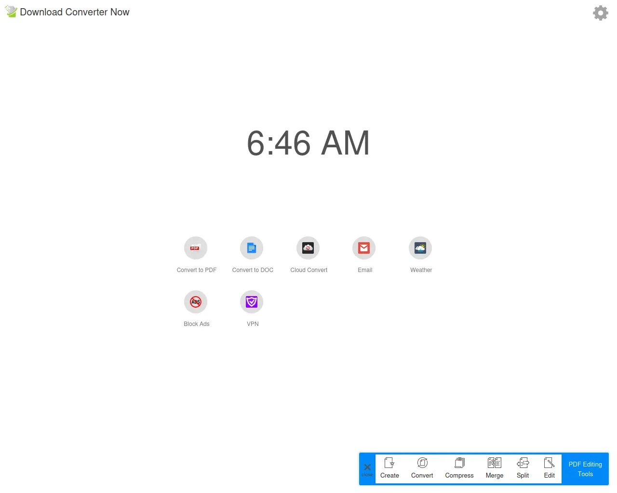Open the Edit PDF tool
Viewport: 617px width, 493px height.
[550, 468]
